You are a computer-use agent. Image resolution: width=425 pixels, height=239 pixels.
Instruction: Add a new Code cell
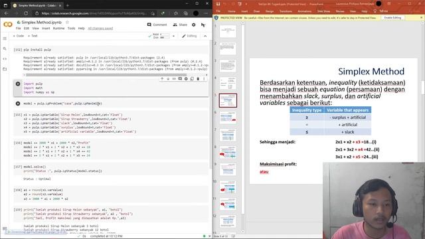[x=19, y=36]
